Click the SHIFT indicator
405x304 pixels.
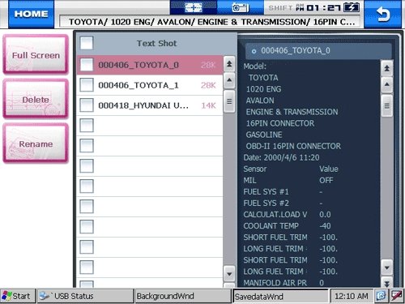pyautogui.click(x=280, y=8)
